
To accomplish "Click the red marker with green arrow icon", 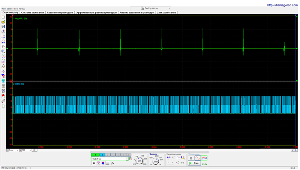I will coord(3,96).
